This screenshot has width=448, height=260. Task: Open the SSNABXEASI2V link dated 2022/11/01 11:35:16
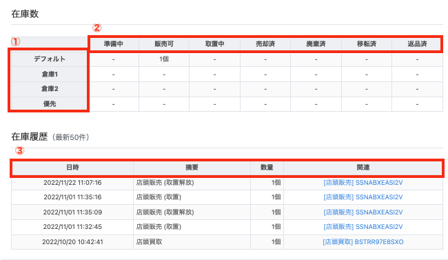coord(363,197)
